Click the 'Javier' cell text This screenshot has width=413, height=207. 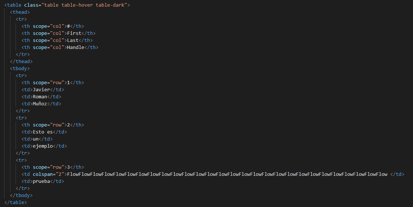point(41,90)
